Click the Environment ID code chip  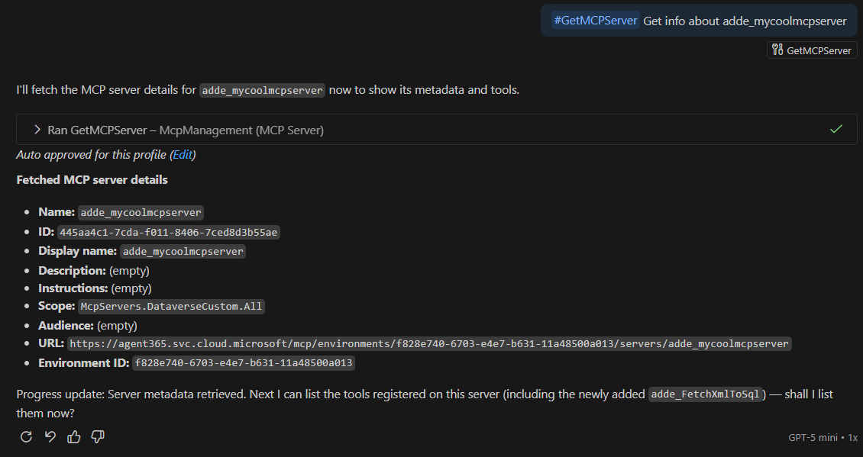tap(244, 362)
